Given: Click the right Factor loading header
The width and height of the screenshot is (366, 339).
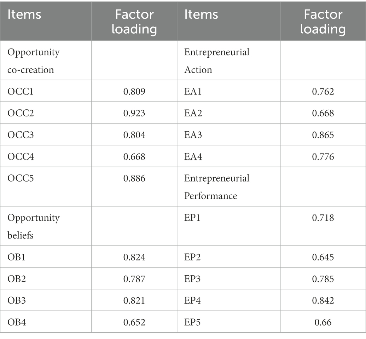Looking at the screenshot, I should [x=323, y=22].
